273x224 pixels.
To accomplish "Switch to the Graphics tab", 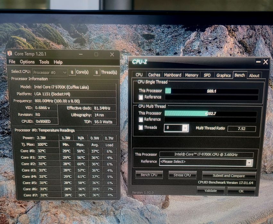I will (223, 76).
